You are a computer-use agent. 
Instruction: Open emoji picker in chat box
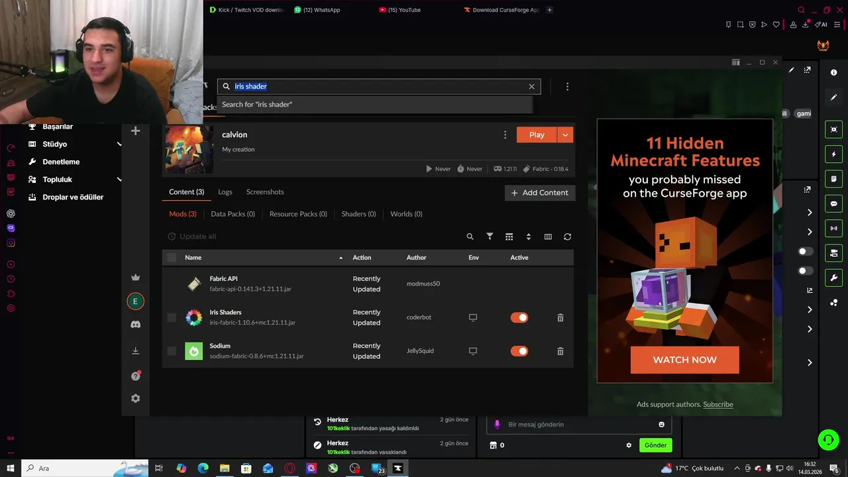(x=661, y=424)
